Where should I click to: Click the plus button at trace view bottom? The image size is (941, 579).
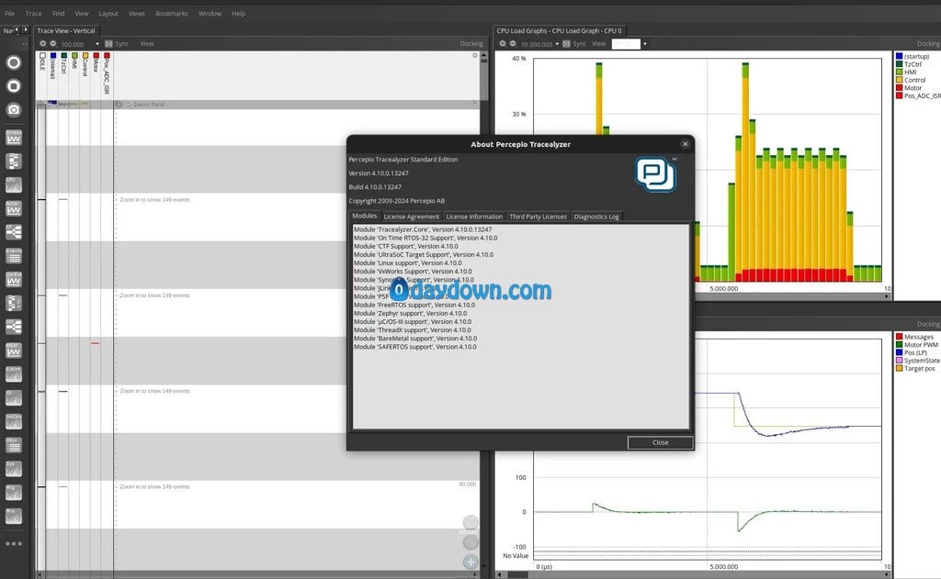tap(470, 562)
